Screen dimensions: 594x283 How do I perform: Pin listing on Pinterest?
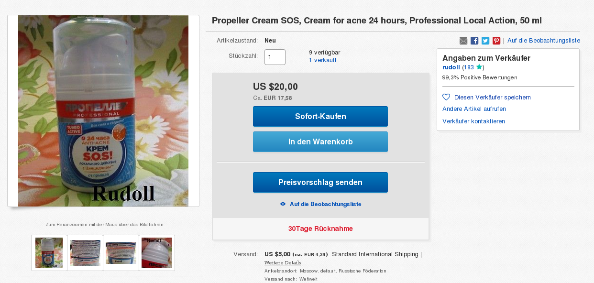click(496, 41)
